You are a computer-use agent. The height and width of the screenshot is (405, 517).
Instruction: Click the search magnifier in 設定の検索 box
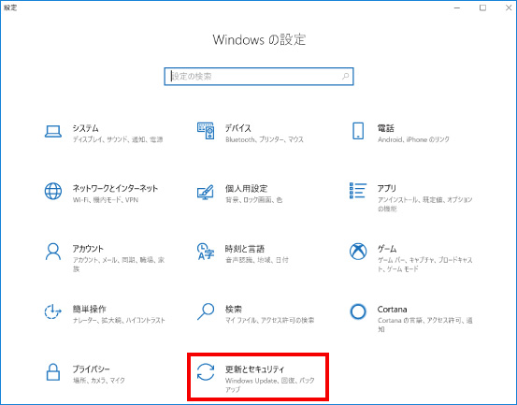(345, 77)
